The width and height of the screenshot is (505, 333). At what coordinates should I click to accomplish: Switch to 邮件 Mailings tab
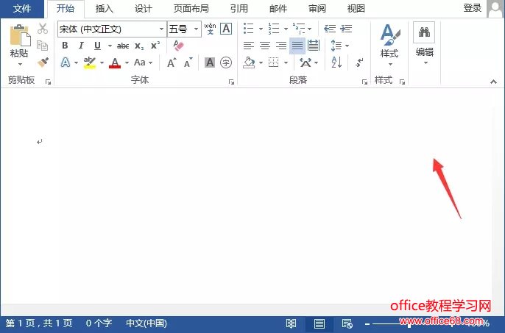[x=278, y=8]
